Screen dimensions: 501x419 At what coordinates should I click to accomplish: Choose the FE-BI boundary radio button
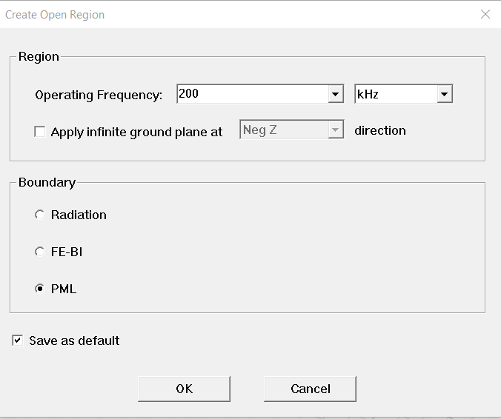tap(39, 252)
